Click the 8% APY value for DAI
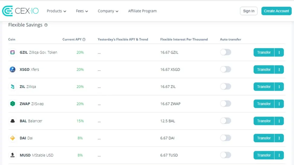 80,138
